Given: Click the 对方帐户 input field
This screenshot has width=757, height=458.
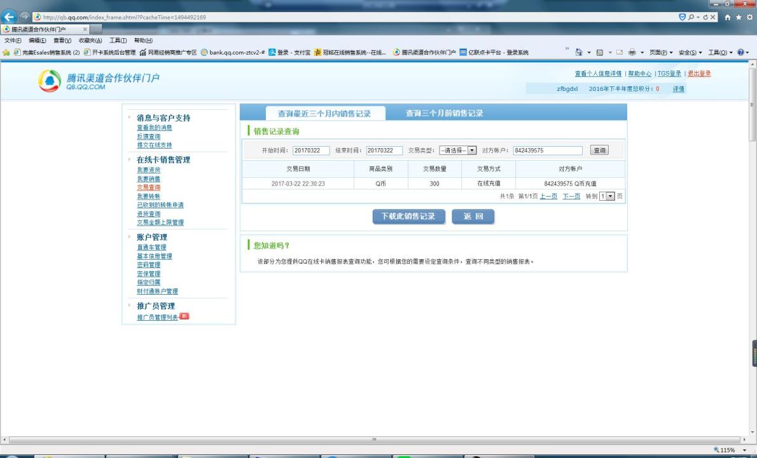Looking at the screenshot, I should pos(548,151).
